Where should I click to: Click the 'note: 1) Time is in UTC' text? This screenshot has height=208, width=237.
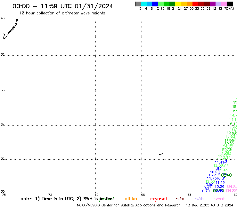[47, 199]
